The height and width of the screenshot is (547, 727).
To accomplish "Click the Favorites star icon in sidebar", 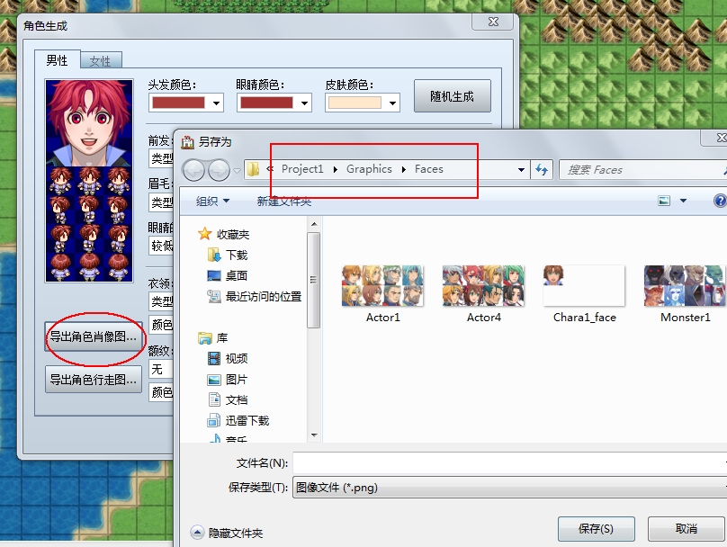I will click(204, 234).
